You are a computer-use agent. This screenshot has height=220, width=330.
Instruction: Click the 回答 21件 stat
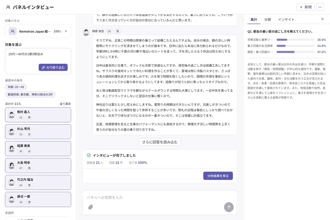click(x=116, y=163)
